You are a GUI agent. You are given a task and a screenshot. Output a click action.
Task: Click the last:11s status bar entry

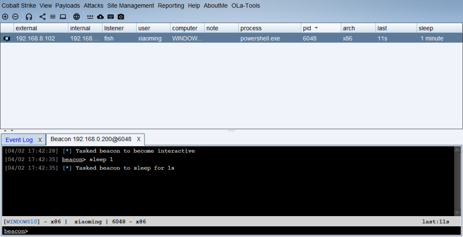436,222
